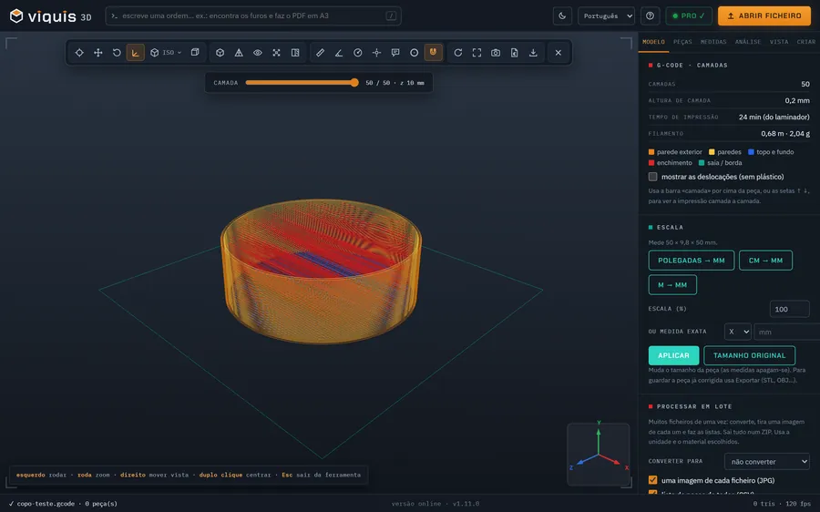The height and width of the screenshot is (512, 820).
Task: Click the ABRIR FICHEIRO button
Action: click(x=764, y=15)
